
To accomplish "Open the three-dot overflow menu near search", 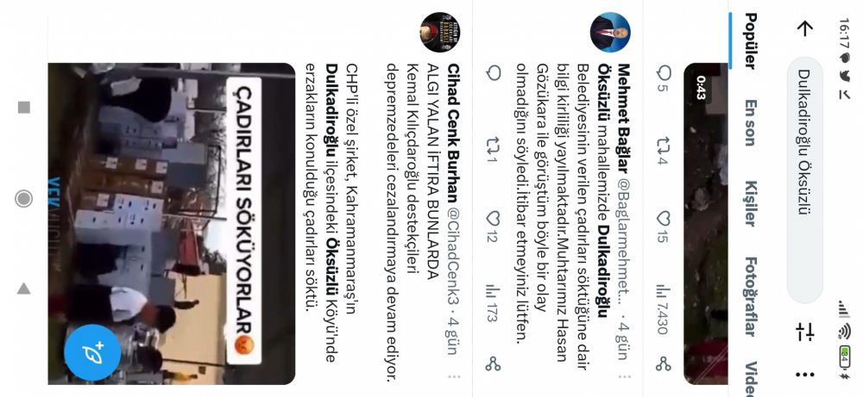I will 804,375.
